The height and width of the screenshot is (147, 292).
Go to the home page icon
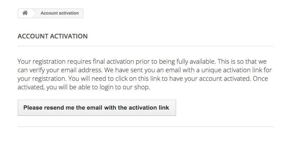[25, 13]
